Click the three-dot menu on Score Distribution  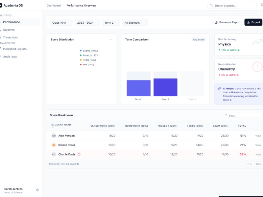111,39
